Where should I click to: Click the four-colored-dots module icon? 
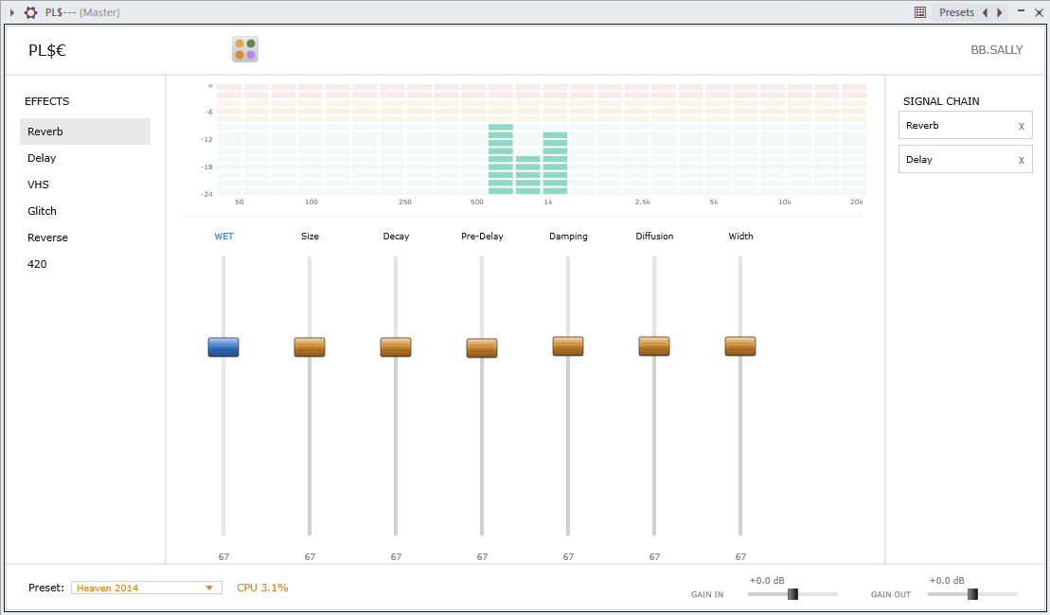pos(245,49)
